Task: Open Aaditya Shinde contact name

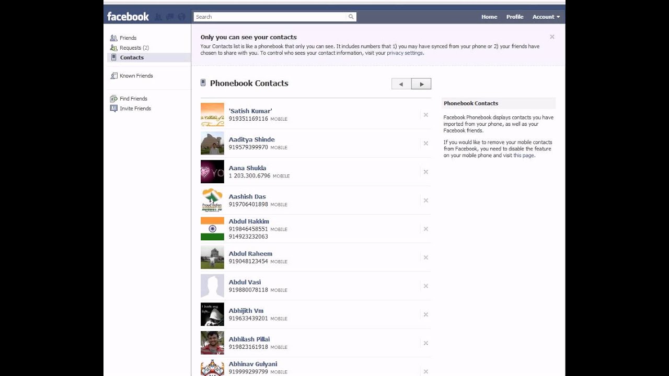Action: [x=251, y=139]
